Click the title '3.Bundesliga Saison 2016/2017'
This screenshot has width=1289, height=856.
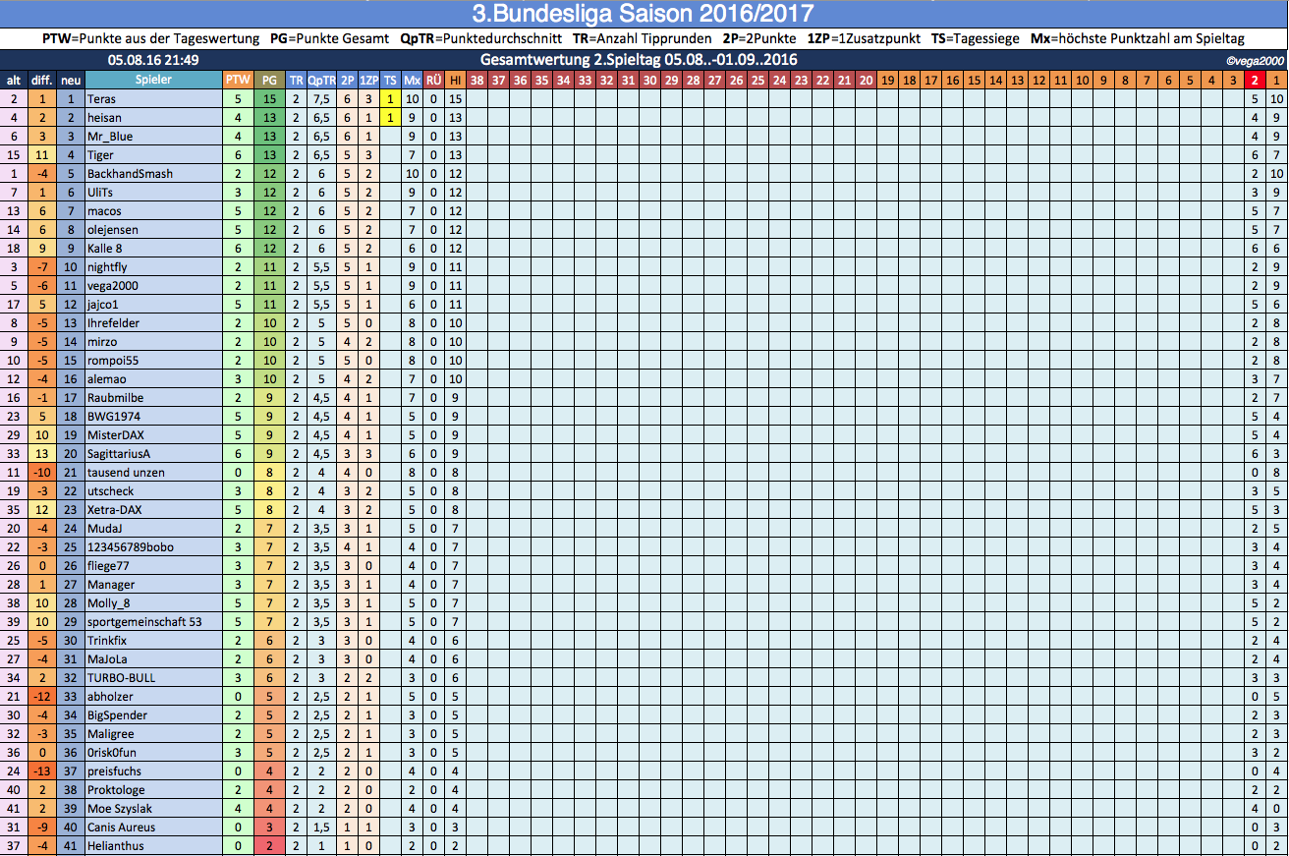pyautogui.click(x=644, y=14)
